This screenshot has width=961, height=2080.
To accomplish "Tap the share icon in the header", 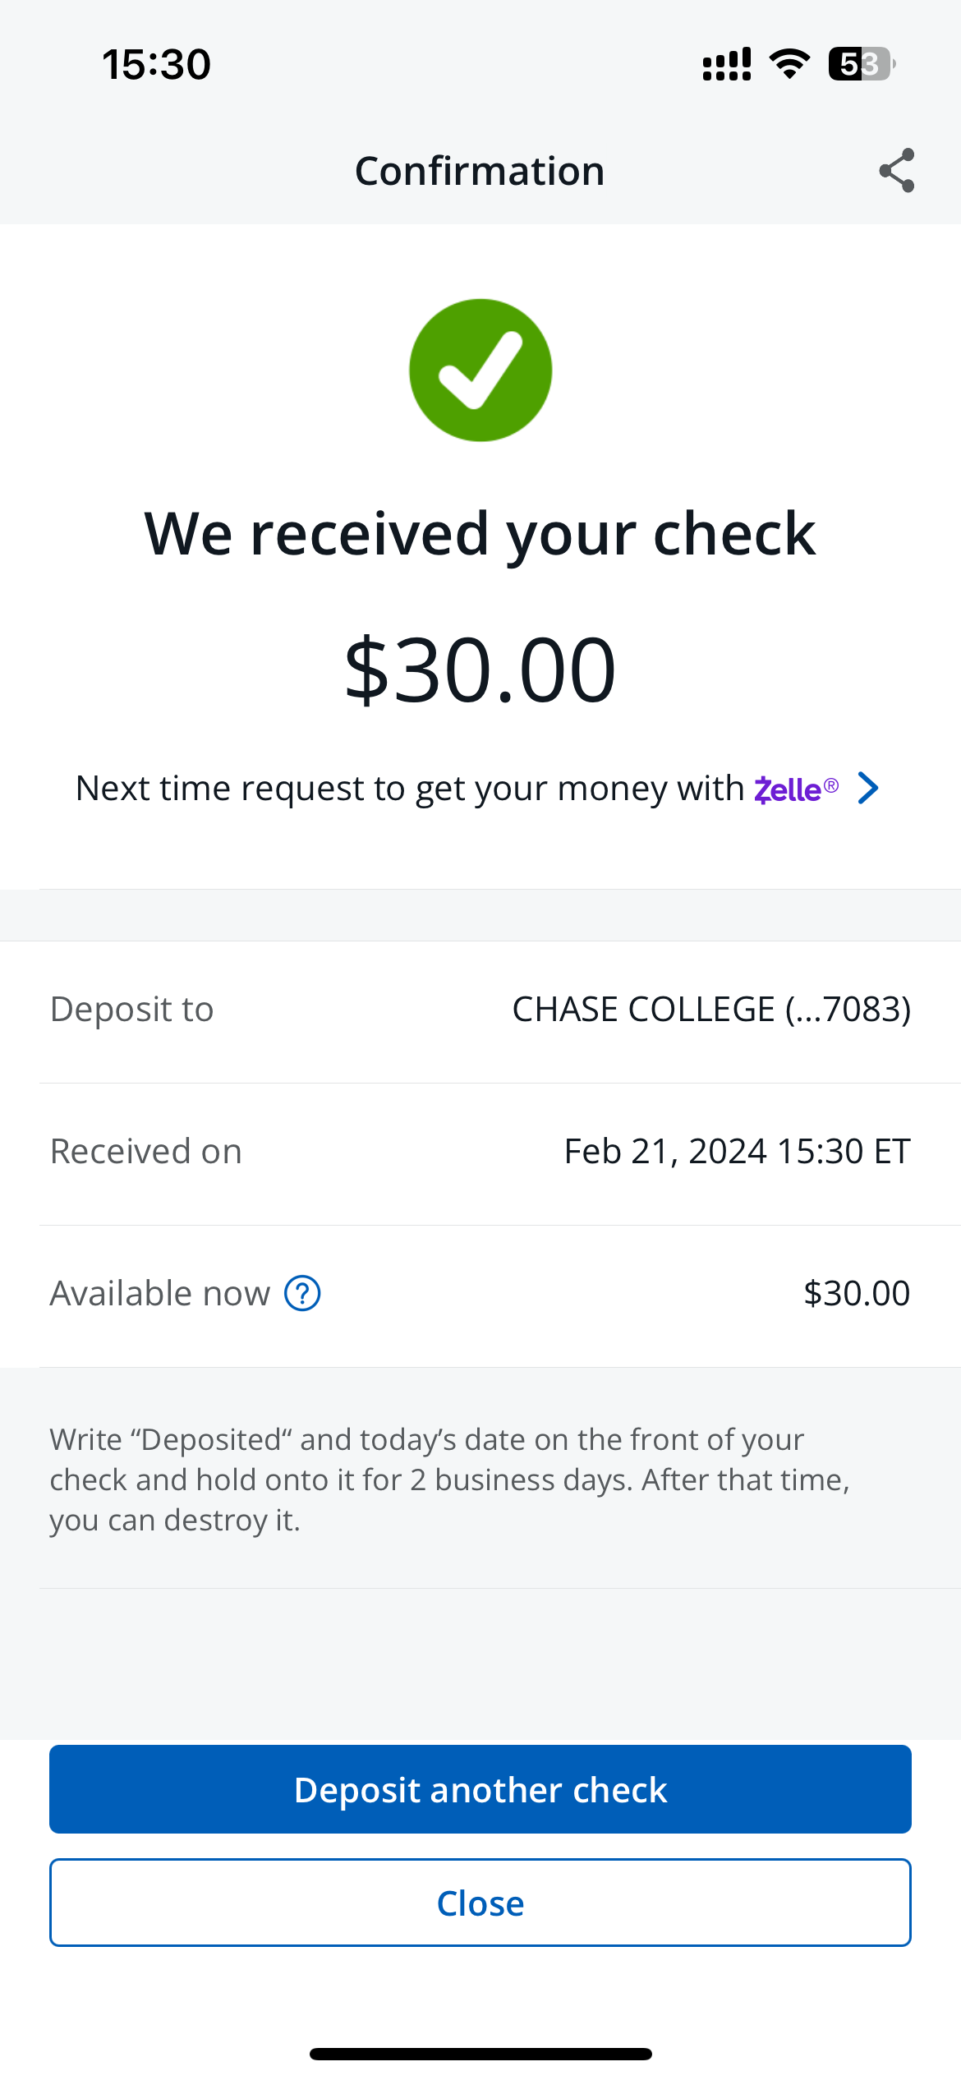I will click(x=896, y=171).
